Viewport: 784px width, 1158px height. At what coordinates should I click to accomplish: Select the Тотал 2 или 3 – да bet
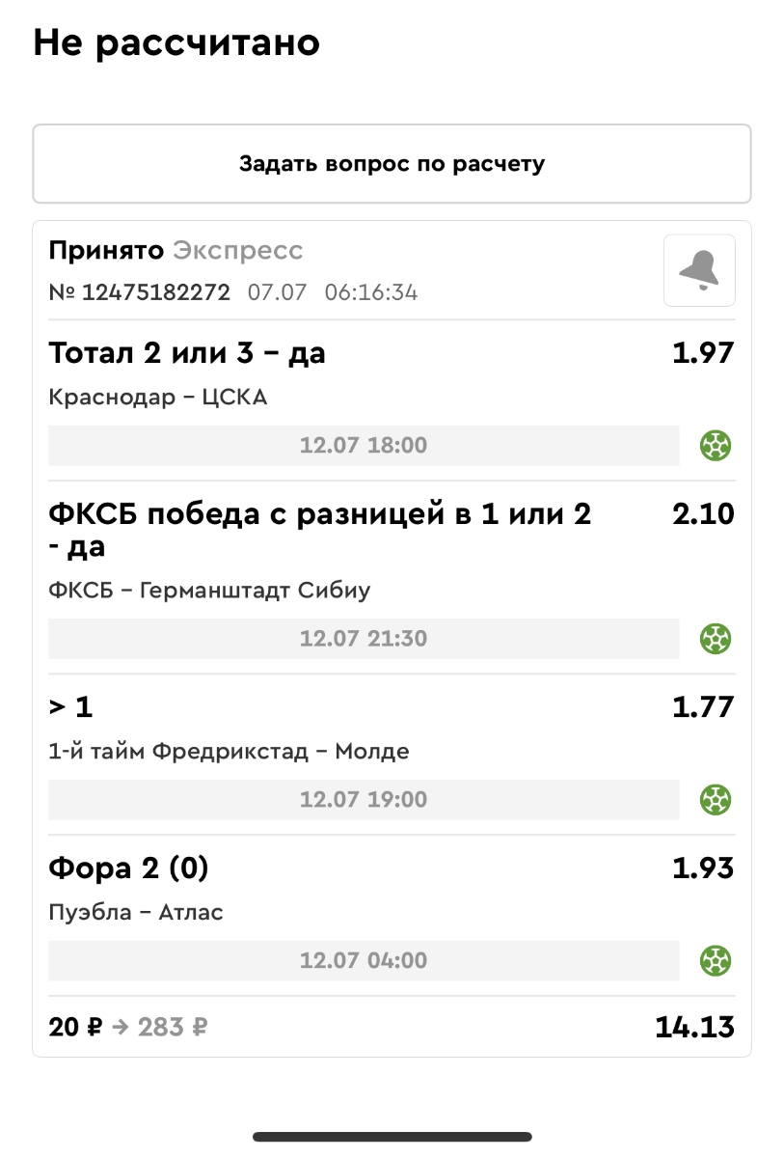click(187, 354)
